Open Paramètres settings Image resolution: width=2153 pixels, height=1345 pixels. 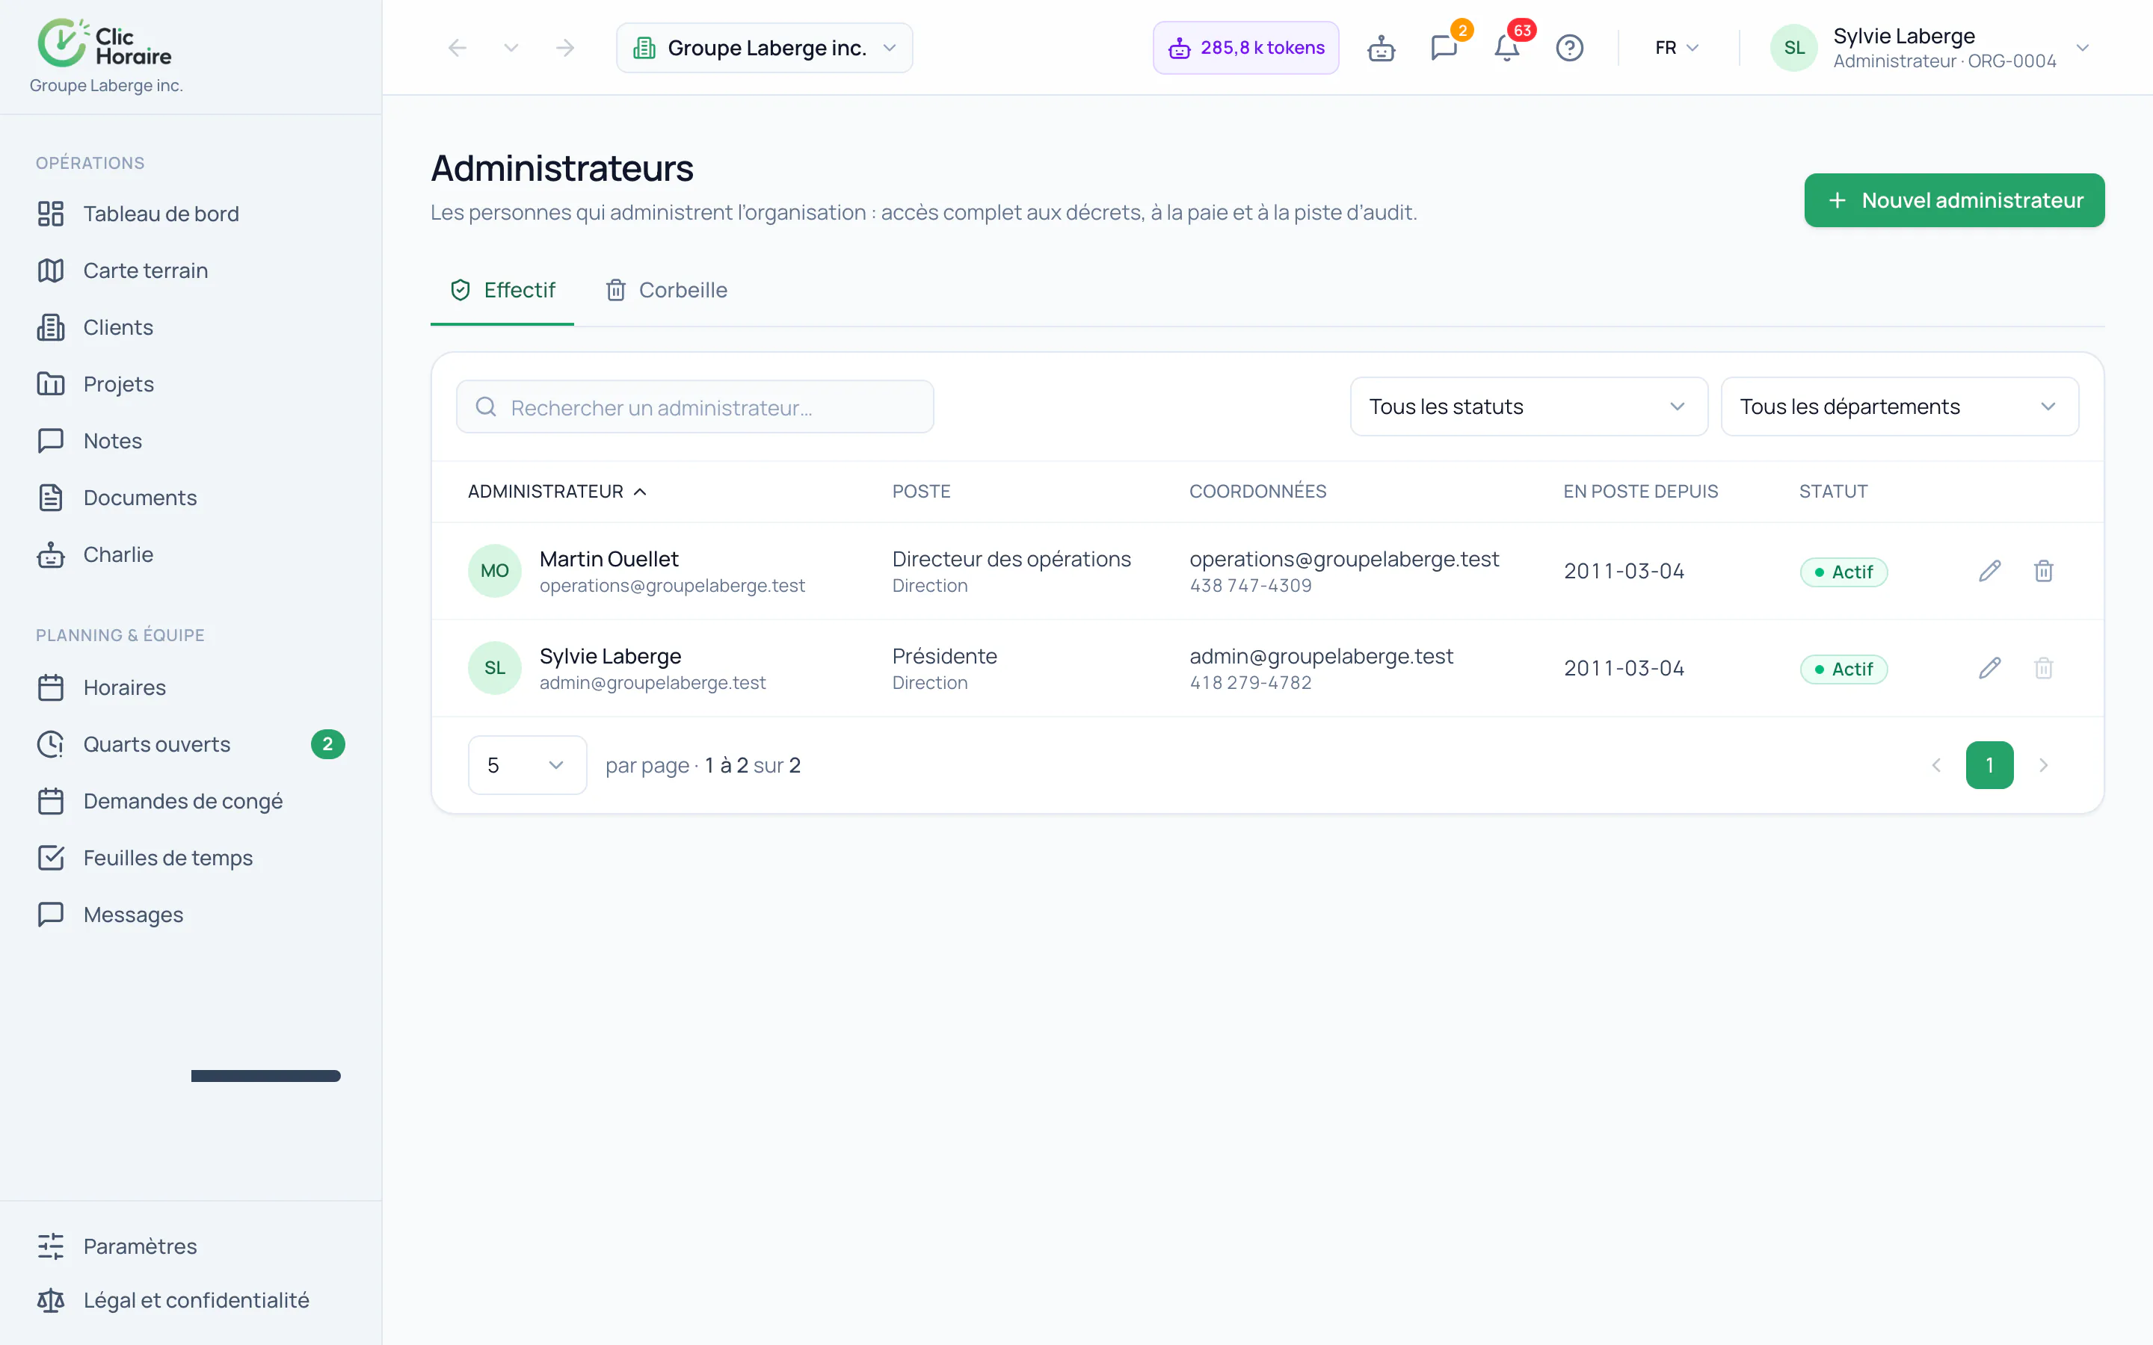[191, 1246]
